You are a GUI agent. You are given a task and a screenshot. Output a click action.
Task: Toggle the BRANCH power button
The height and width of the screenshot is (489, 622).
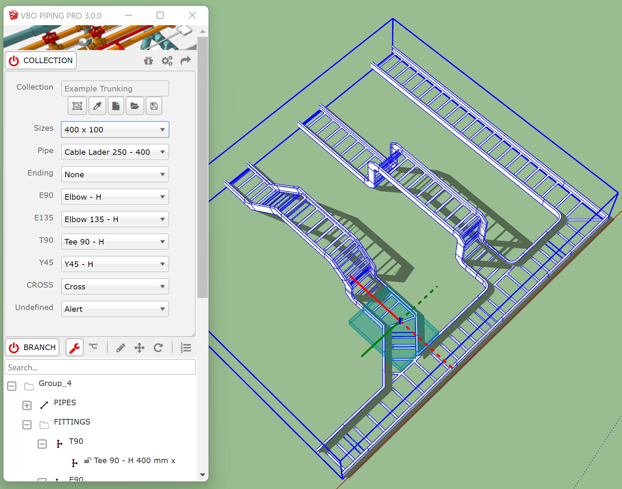coord(13,347)
